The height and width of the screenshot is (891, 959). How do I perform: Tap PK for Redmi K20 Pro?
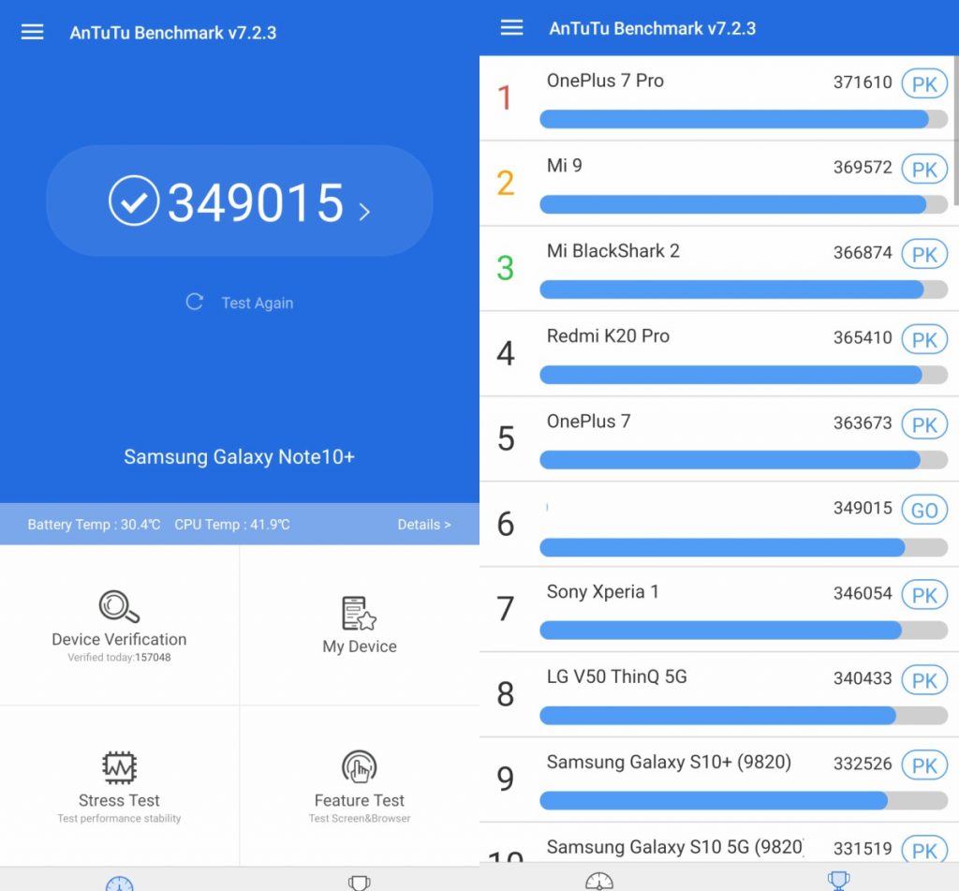[924, 339]
